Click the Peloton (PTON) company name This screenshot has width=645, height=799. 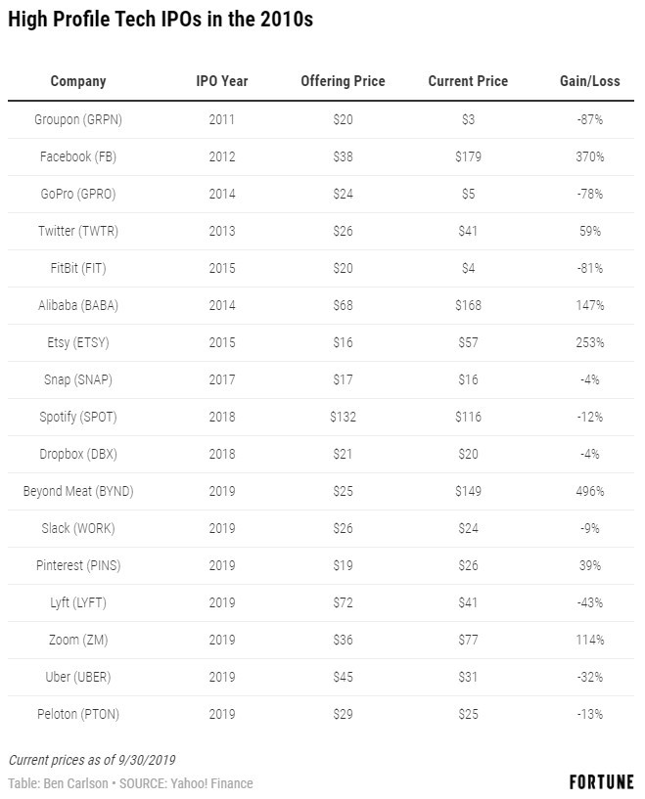pos(78,714)
